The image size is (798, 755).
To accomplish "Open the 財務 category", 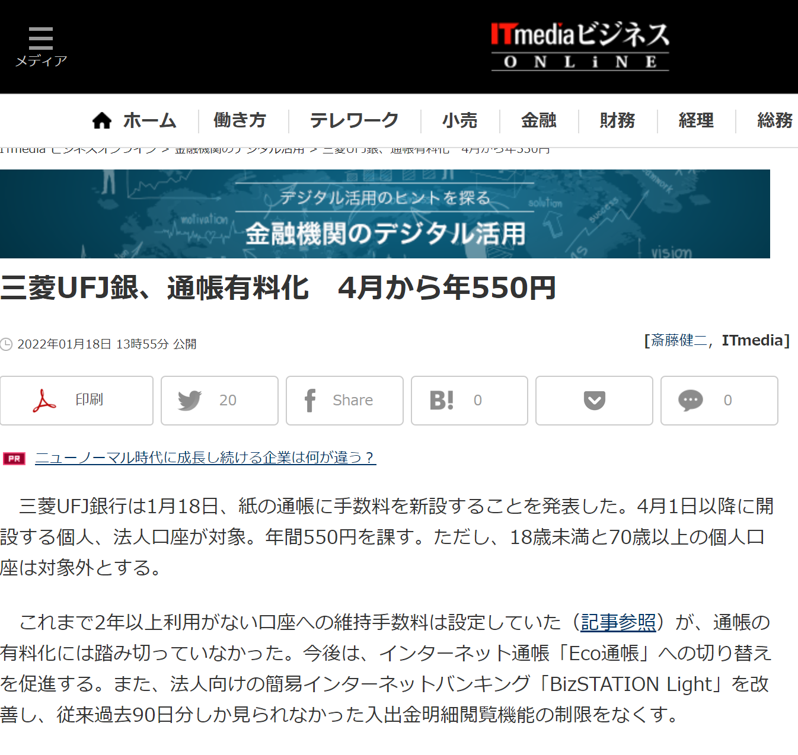I will (617, 120).
